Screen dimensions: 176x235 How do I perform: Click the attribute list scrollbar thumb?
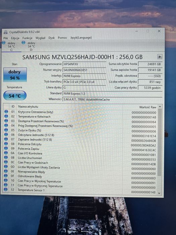click(160, 142)
